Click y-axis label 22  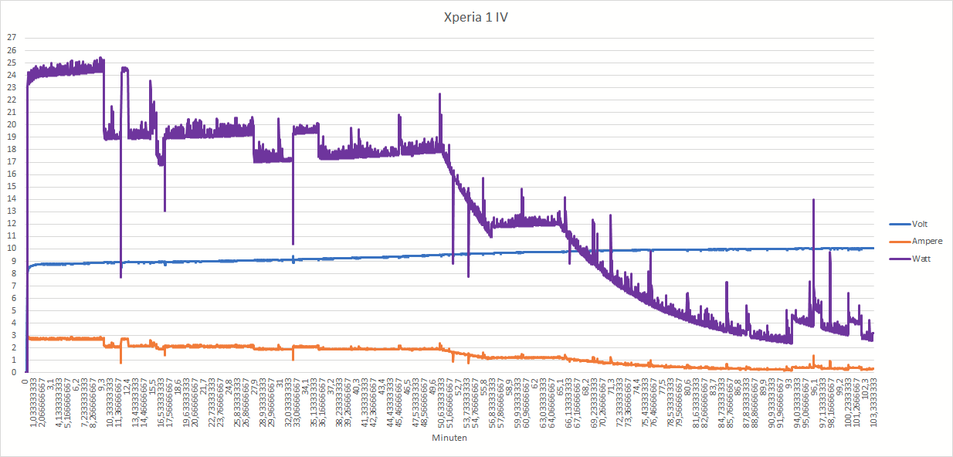point(11,100)
